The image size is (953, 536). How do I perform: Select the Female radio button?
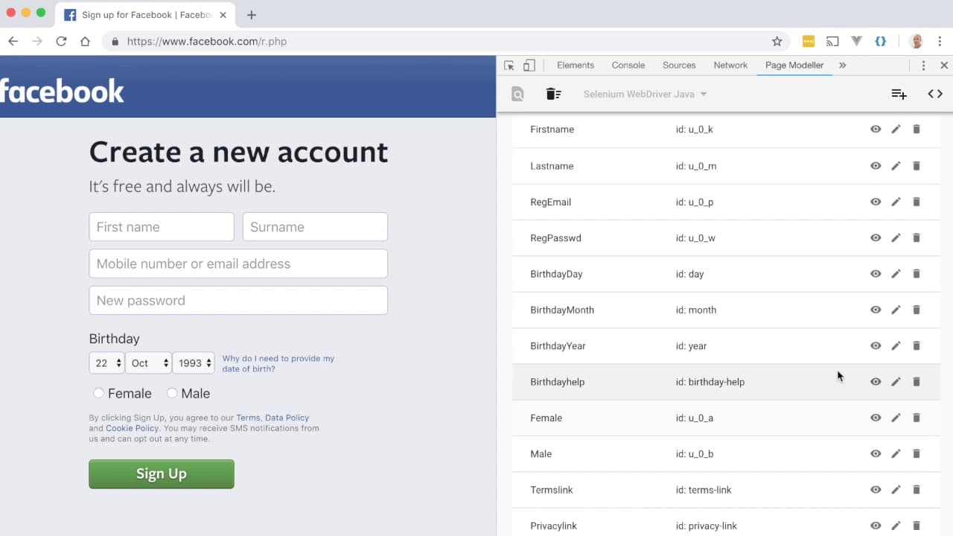point(98,393)
